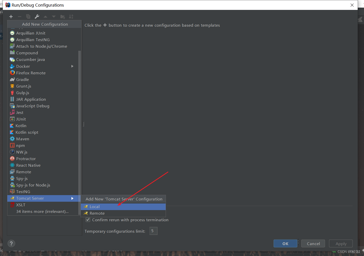Choose React Native configuration
Viewport: 364px width, 256px height.
[43, 165]
